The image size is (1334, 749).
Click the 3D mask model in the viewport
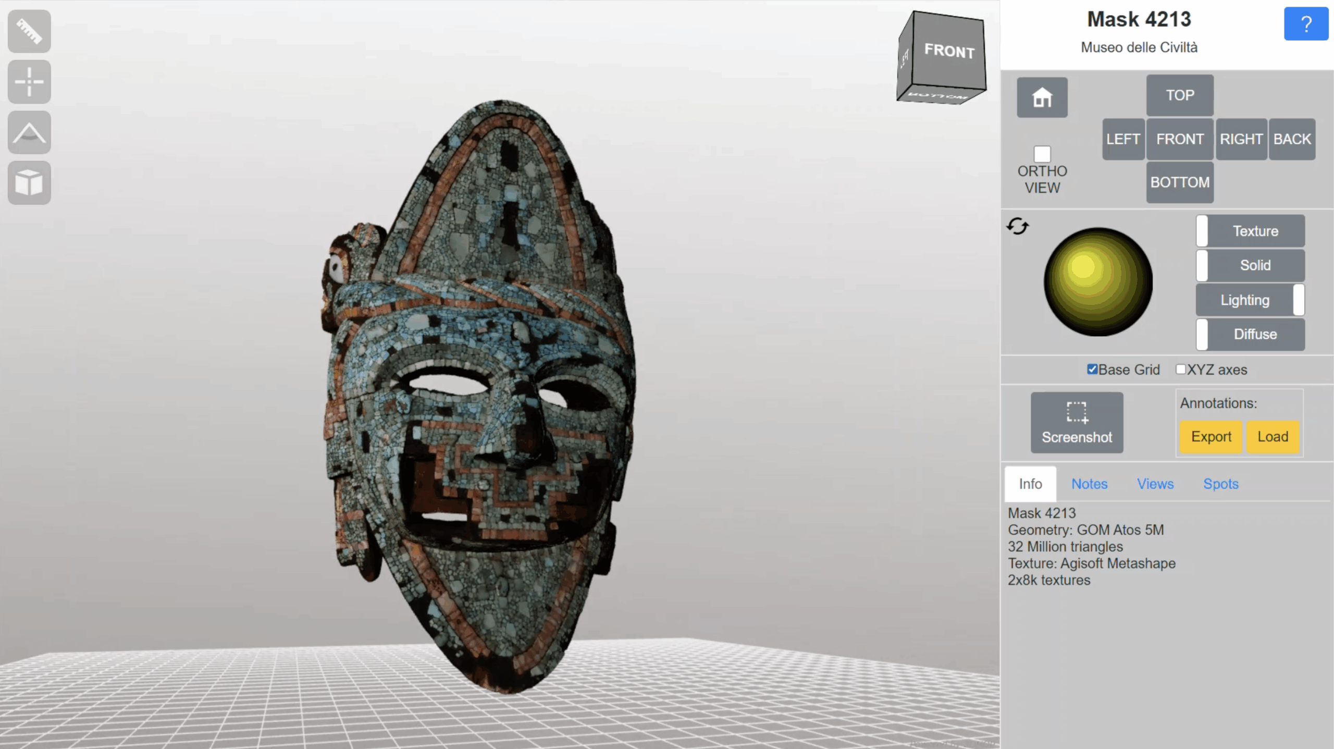[x=479, y=396]
